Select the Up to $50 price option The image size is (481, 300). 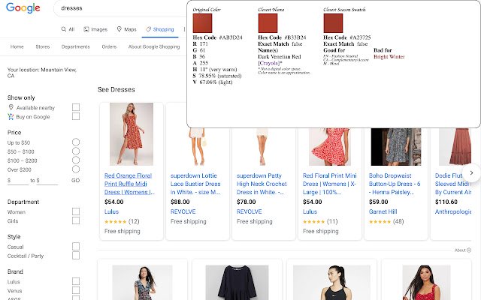click(76, 142)
